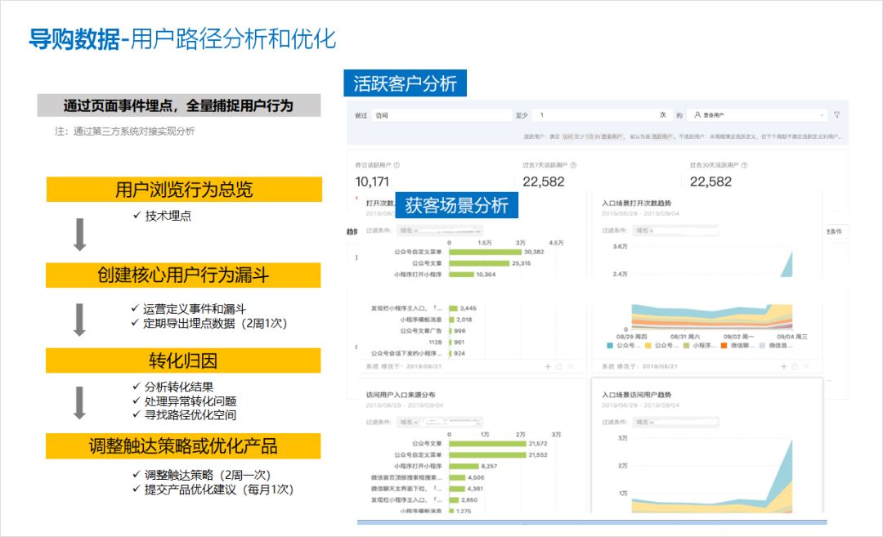The width and height of the screenshot is (883, 537).
Task: Click the item 调整触达策略（2周一次）
Action: tap(208, 475)
